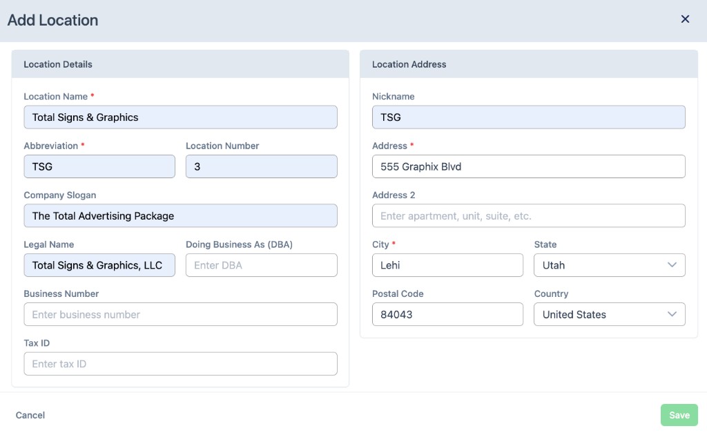The image size is (707, 435).
Task: Edit the Nickname field
Action: coord(528,117)
